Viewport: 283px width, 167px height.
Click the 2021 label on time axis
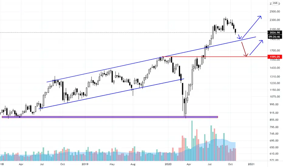pos(251,164)
